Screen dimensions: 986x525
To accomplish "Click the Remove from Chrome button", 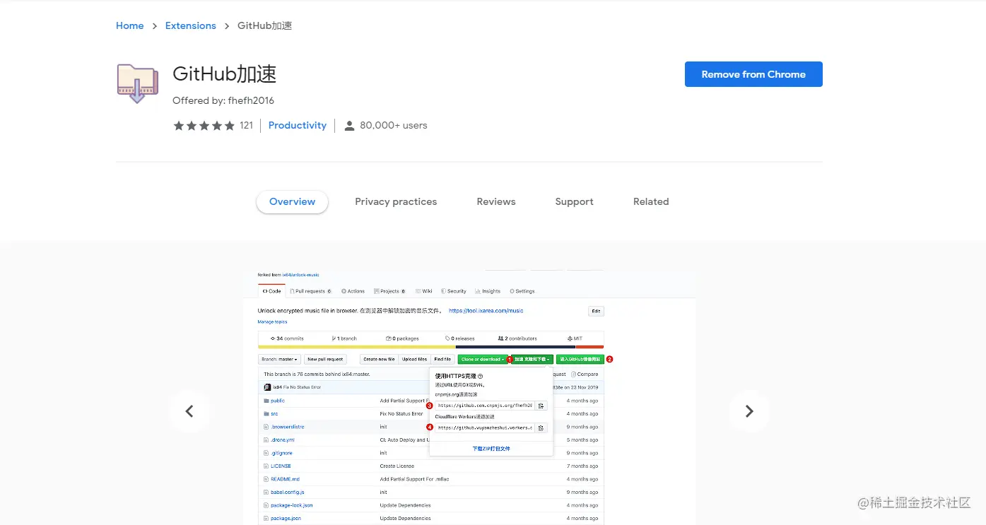I will (753, 74).
